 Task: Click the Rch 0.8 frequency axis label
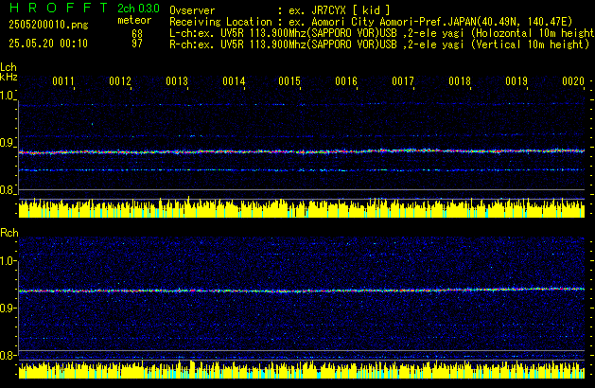point(7,355)
